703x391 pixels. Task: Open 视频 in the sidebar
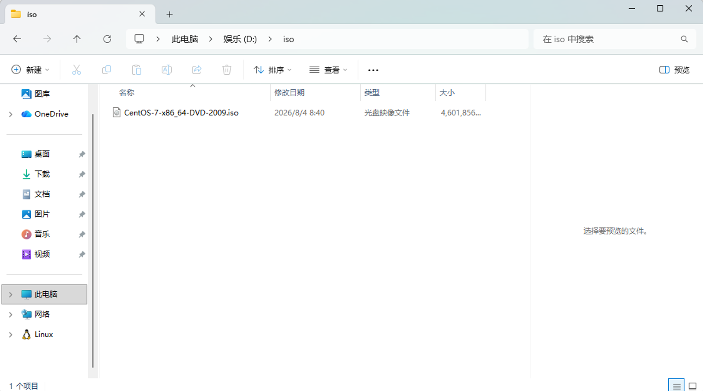pyautogui.click(x=36, y=254)
